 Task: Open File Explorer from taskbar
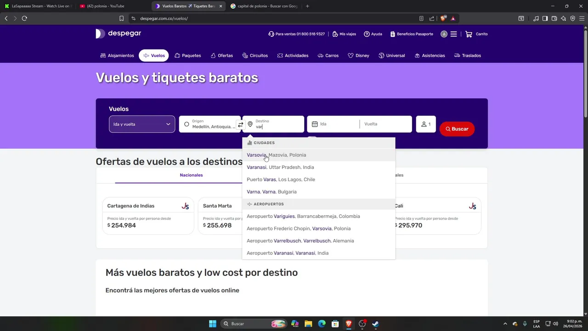tap(308, 324)
